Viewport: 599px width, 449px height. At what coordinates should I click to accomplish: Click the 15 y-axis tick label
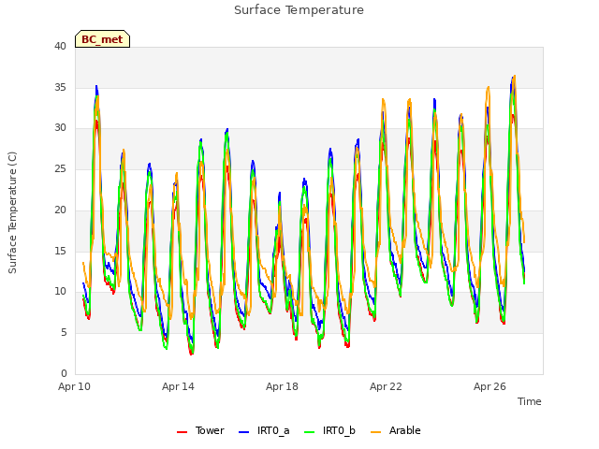pos(60,251)
